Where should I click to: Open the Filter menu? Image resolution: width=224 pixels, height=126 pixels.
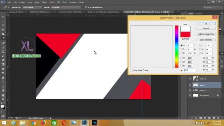click(52, 2)
